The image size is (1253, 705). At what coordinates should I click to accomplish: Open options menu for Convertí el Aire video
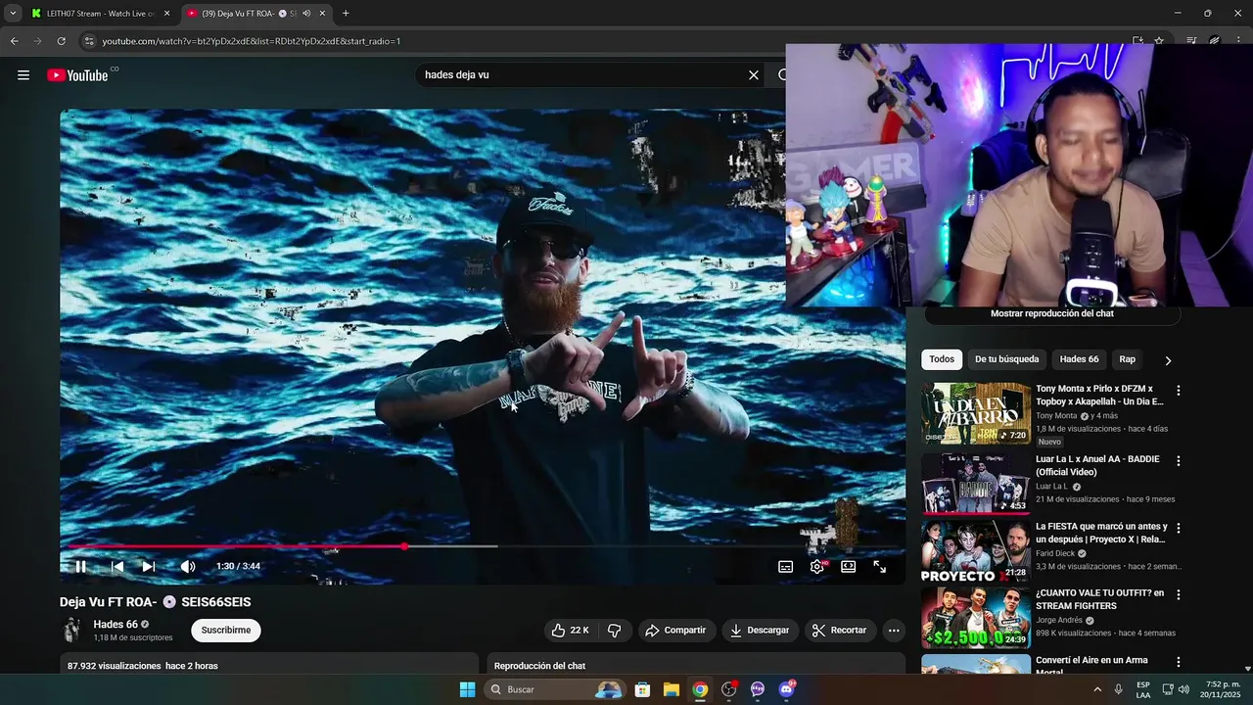tap(1179, 662)
